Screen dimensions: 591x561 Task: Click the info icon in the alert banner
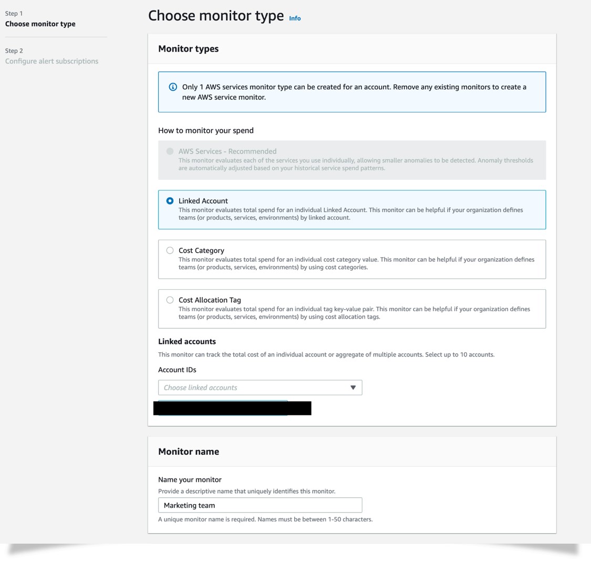pos(173,87)
